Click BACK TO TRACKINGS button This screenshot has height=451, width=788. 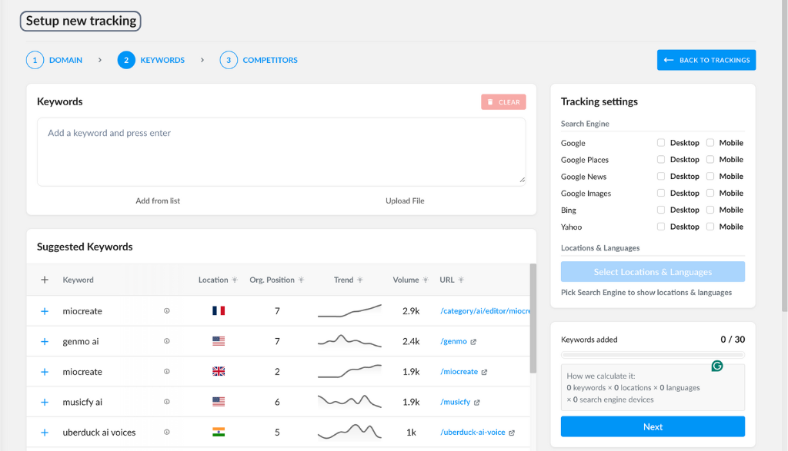[x=706, y=60]
